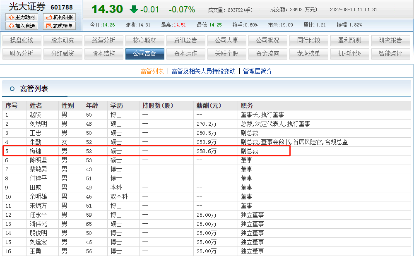The height and width of the screenshot is (256, 414).
Task: Select 机构评级 tab
Action: click(x=349, y=54)
